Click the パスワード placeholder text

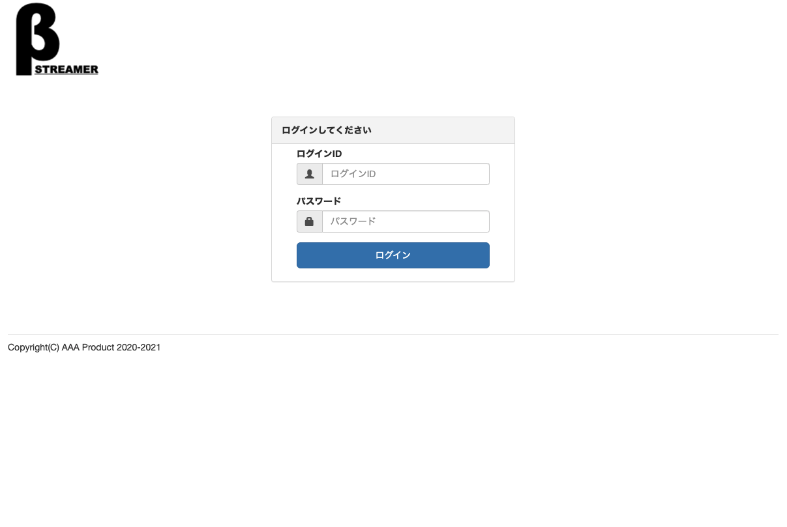tap(353, 221)
